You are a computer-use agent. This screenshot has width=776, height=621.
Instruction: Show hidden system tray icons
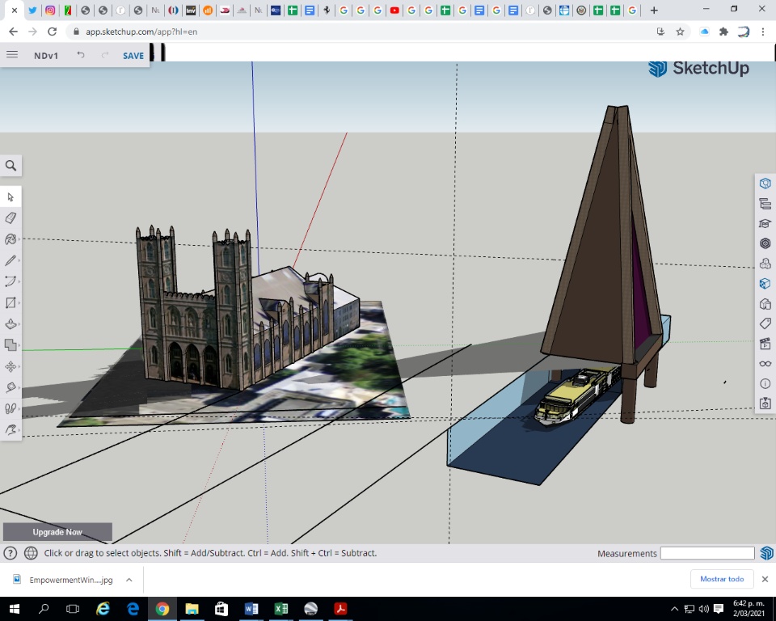[675, 609]
